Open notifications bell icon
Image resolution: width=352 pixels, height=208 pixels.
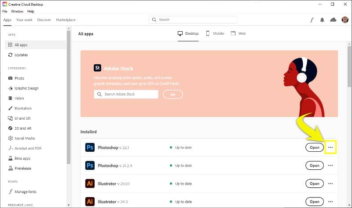pos(322,20)
